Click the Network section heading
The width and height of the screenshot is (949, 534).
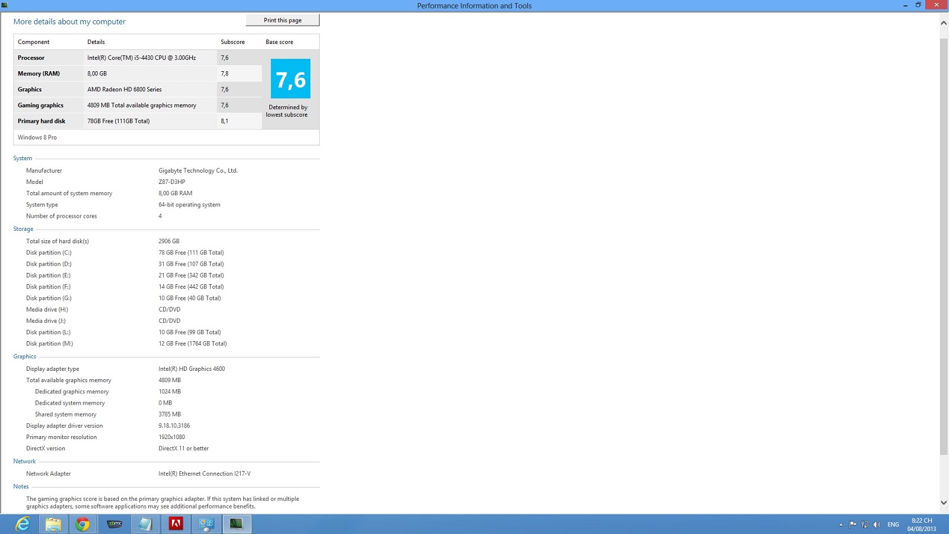pos(24,461)
